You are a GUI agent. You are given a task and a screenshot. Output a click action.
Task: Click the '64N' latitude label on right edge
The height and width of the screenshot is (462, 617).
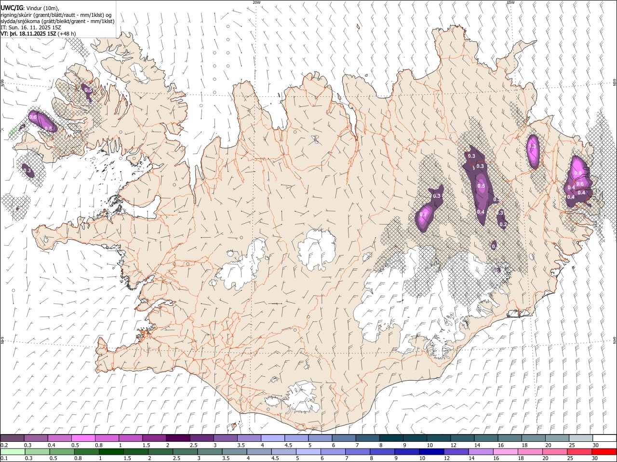[615, 340]
